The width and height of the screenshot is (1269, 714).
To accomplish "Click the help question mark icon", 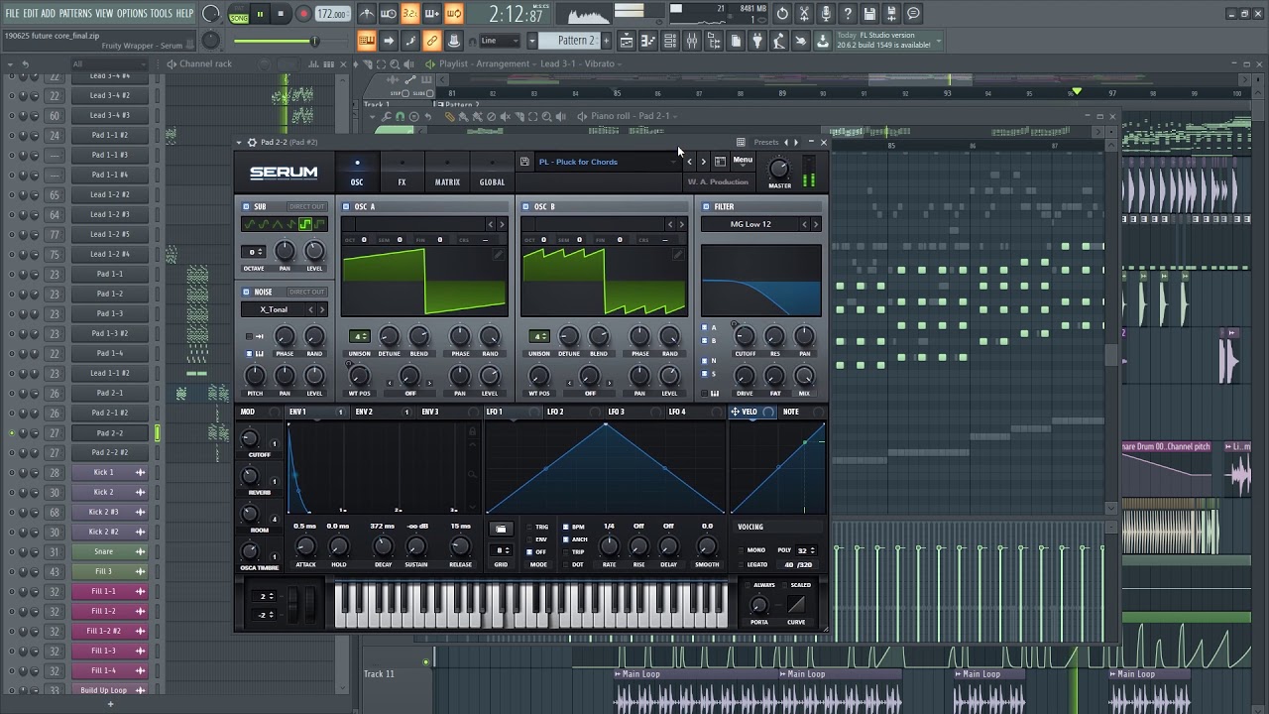I will (848, 14).
